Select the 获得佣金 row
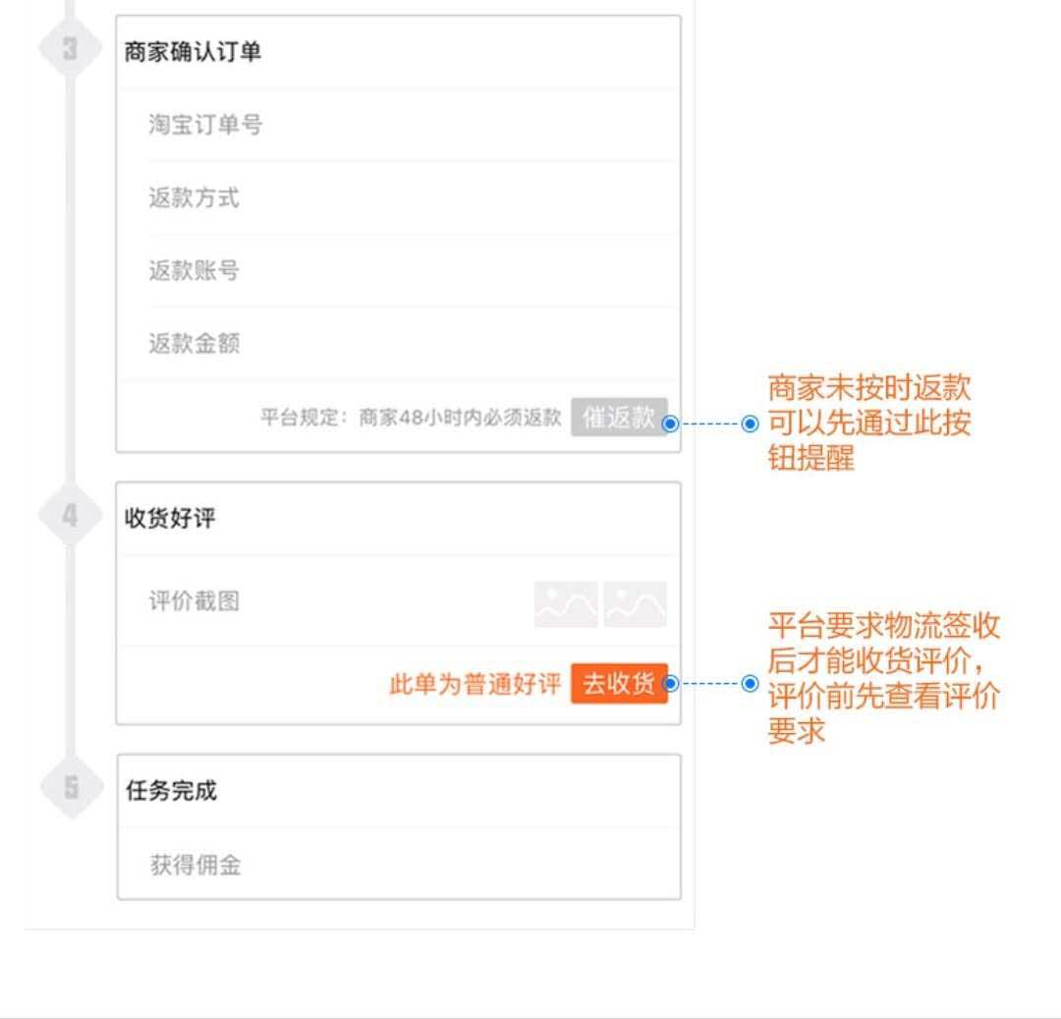 (x=398, y=866)
